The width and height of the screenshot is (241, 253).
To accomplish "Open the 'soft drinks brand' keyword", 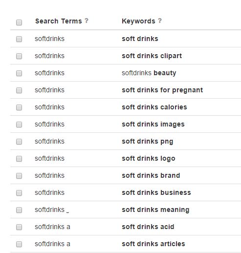I will click(151, 175).
